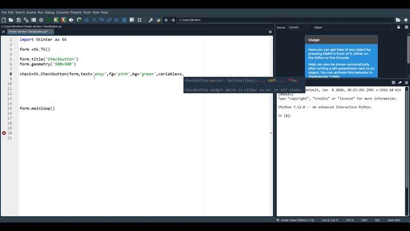Click the Object input field in Help
This screenshot has height=231, width=410.
(x=358, y=27)
